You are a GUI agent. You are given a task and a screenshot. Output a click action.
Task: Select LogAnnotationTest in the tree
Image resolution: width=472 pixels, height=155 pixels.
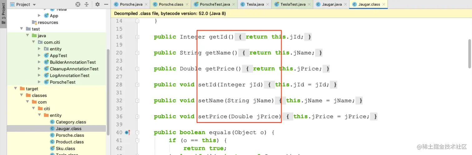point(70,75)
